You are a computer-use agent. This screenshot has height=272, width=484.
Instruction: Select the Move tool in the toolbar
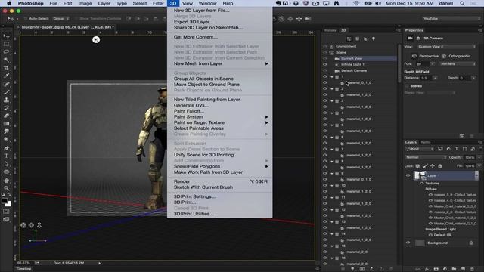pos(6,36)
